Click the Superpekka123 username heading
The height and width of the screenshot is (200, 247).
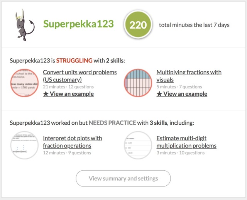click(78, 24)
